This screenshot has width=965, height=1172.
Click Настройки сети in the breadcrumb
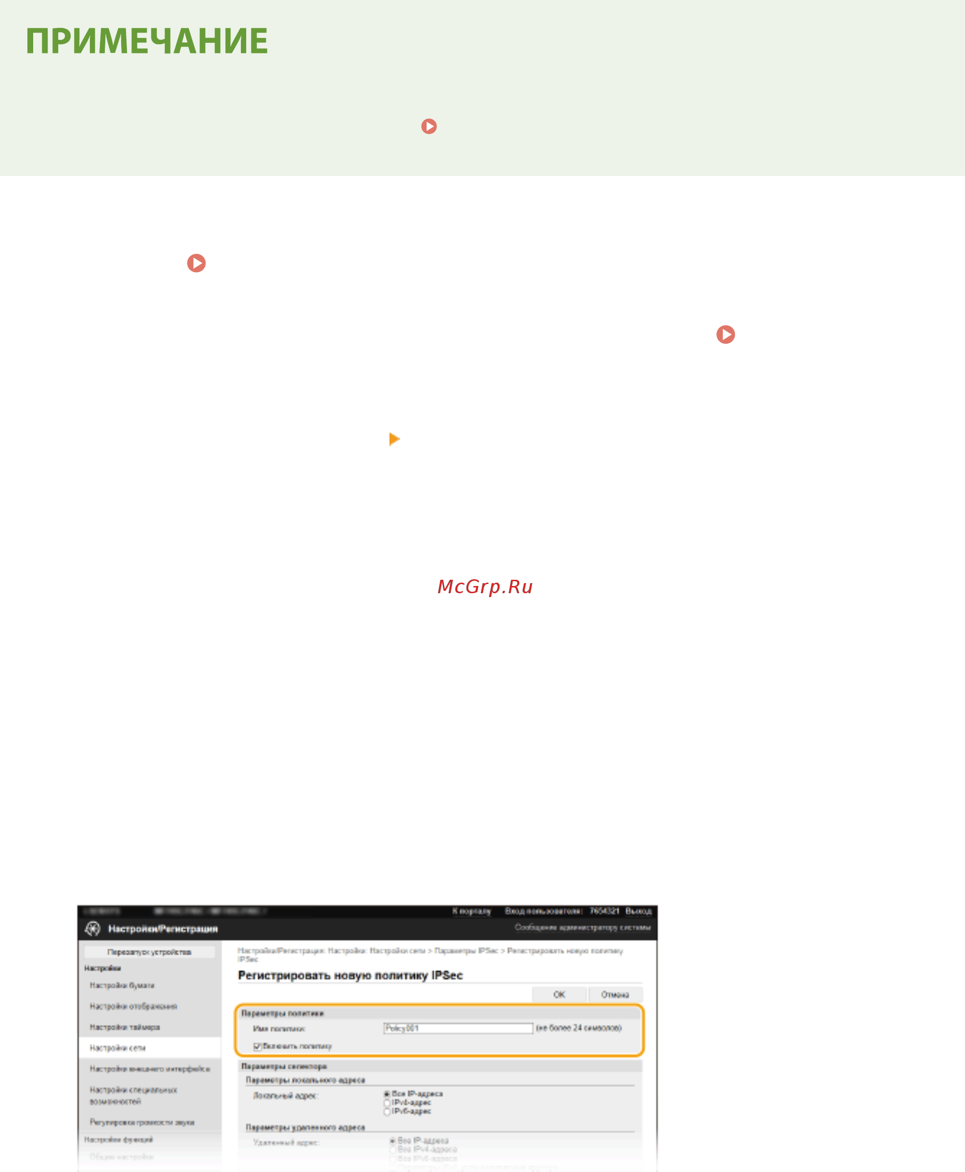click(398, 951)
